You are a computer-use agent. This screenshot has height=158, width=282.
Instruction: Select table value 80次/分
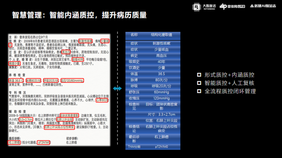tap(161, 80)
